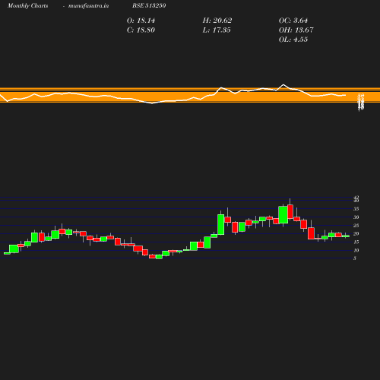Click the 15 price axis label
The height and width of the screenshot is (380, 380).
pos(356,242)
